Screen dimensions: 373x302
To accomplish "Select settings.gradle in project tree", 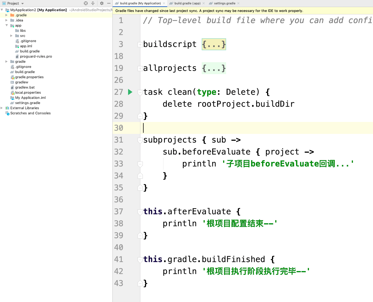I will pyautogui.click(x=28, y=103).
